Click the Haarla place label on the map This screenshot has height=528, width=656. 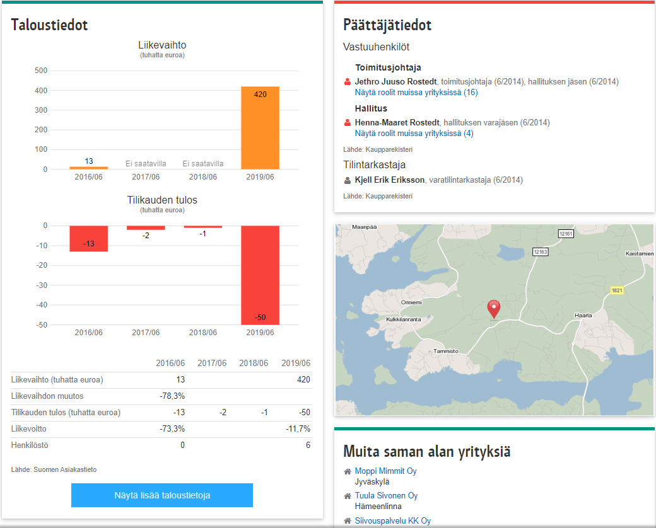(x=583, y=315)
